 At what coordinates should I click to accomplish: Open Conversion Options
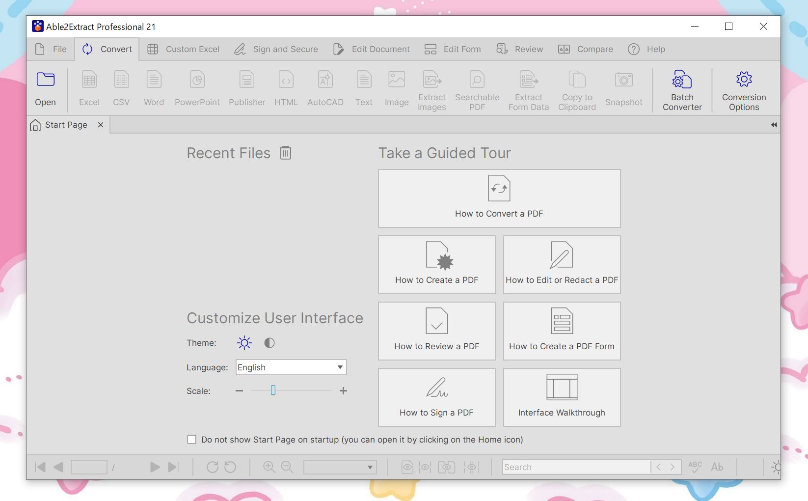point(744,91)
